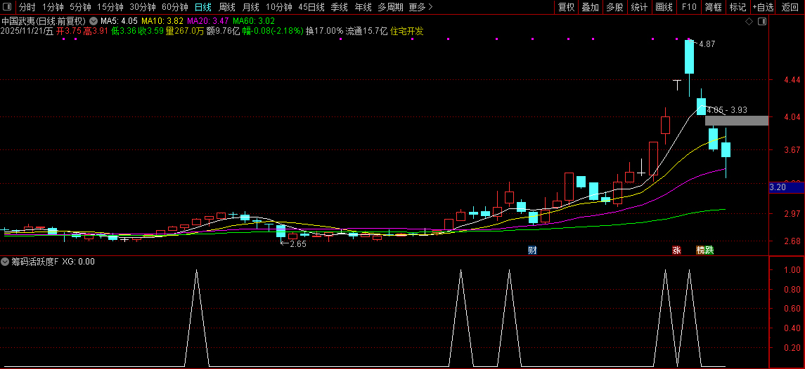Click the red 涨 marker icon
The width and height of the screenshot is (805, 369).
(676, 250)
